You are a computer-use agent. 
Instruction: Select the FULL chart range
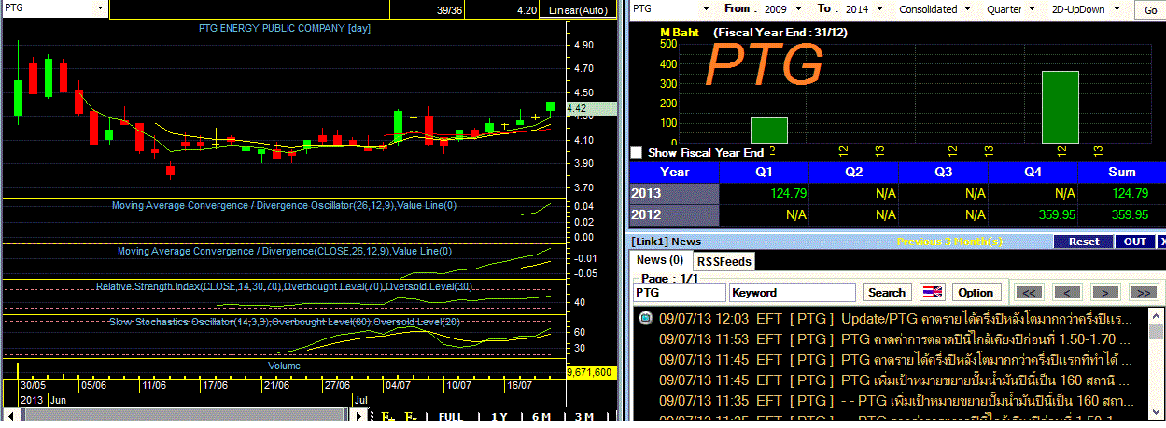[x=450, y=417]
